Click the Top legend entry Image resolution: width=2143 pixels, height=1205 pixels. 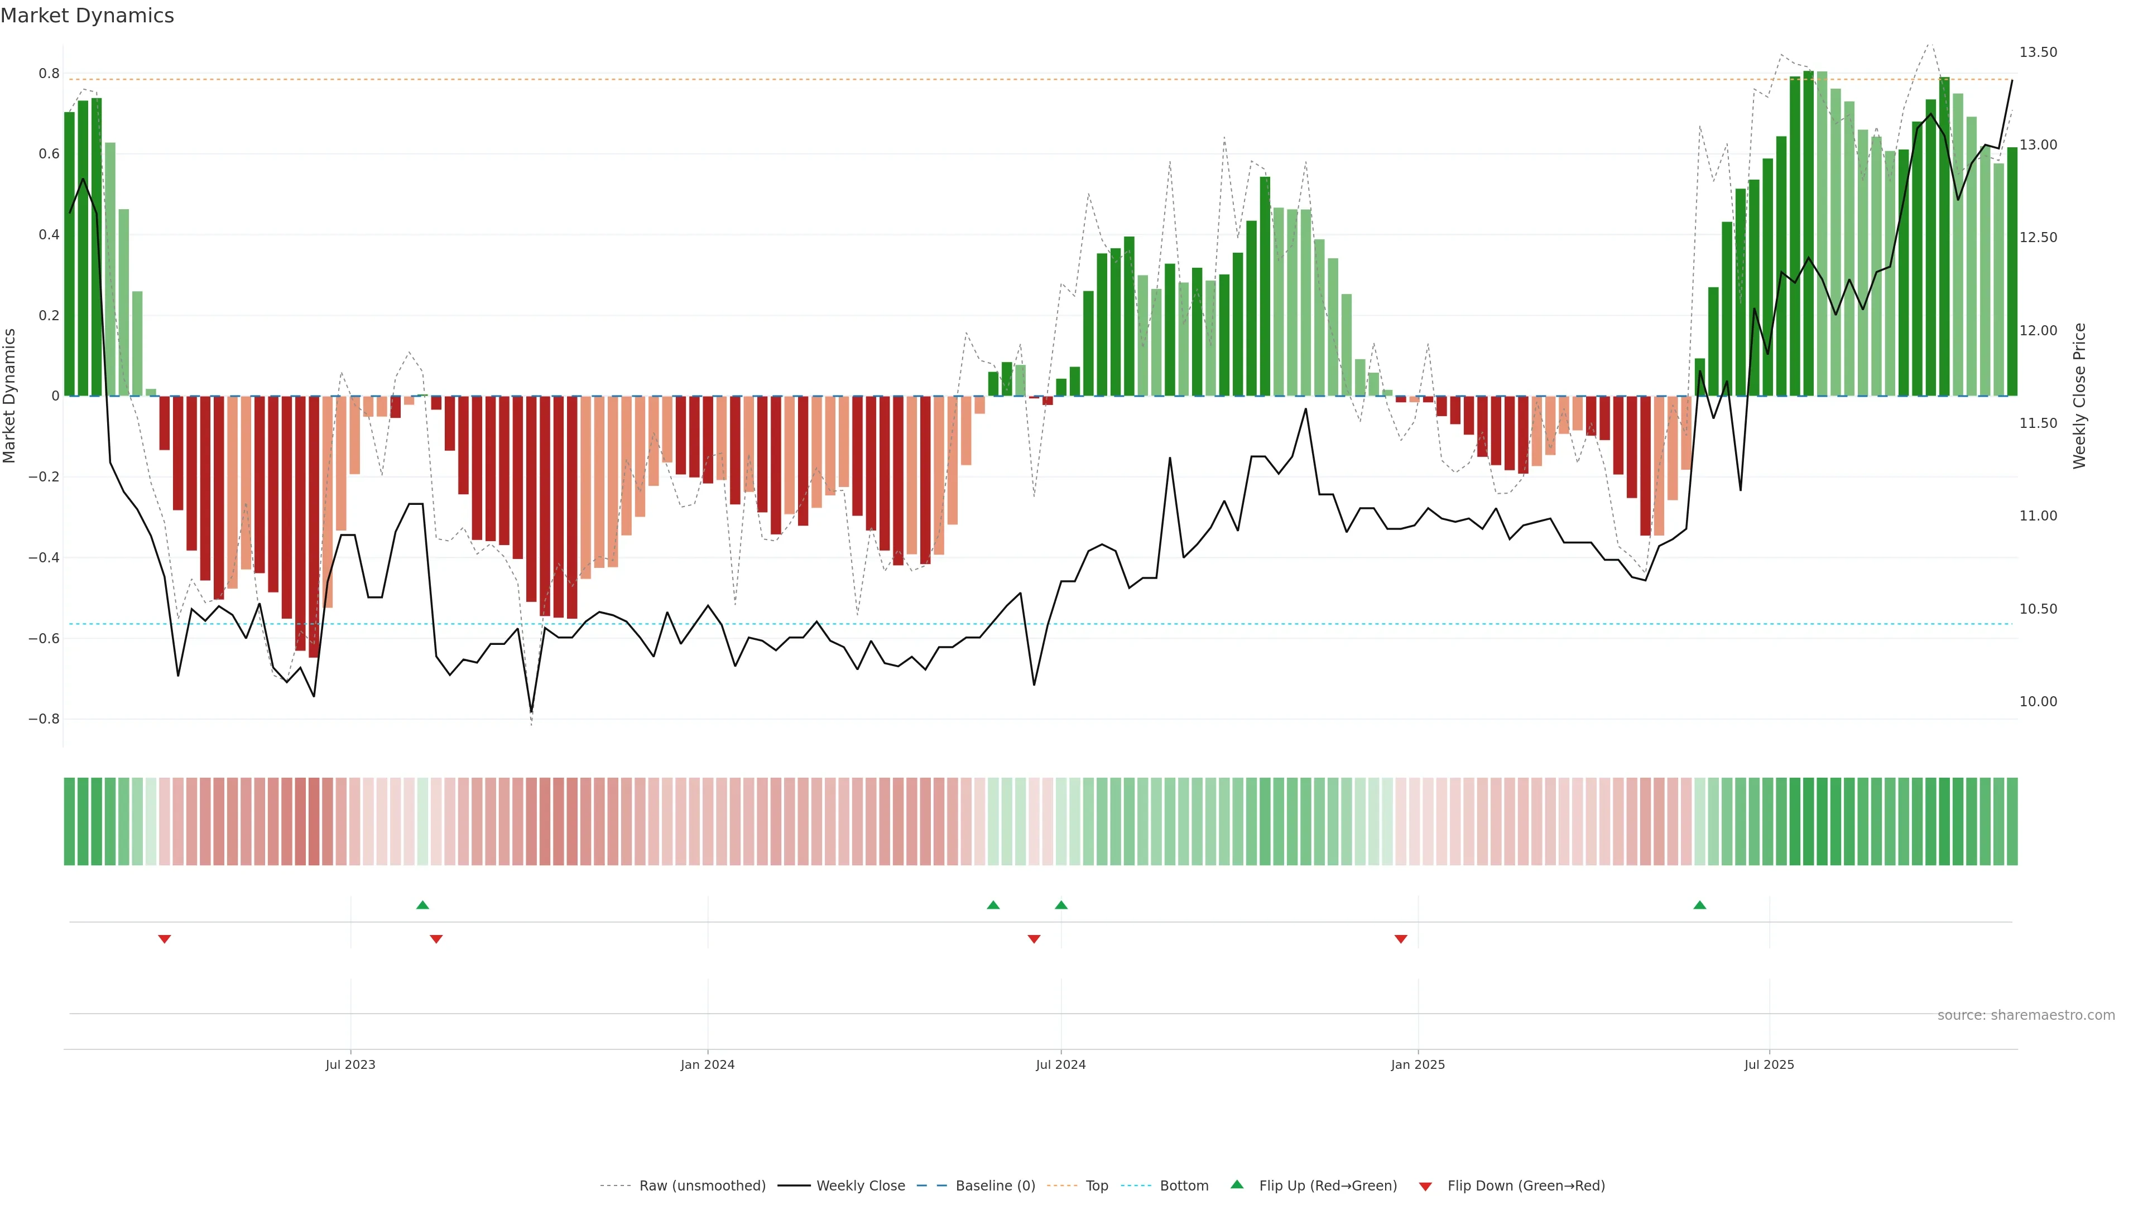click(x=1097, y=1186)
